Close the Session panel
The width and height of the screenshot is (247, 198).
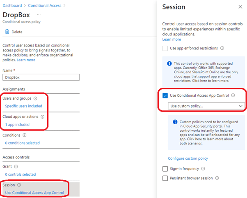coord(240,7)
